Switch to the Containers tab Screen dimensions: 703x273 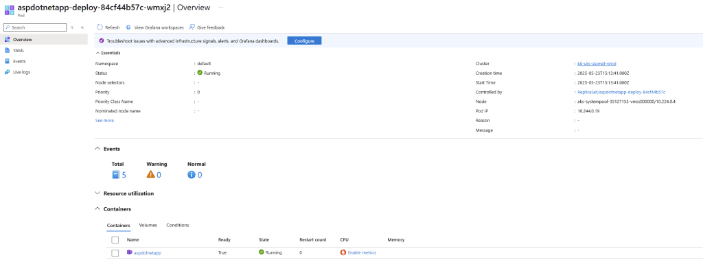(118, 225)
